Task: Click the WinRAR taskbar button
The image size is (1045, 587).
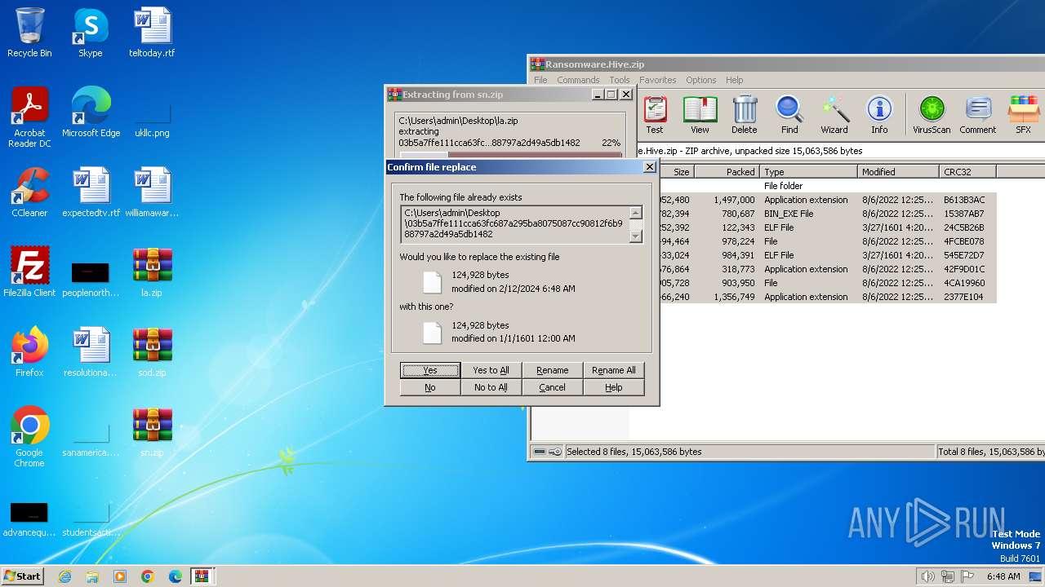Action: coord(202,576)
